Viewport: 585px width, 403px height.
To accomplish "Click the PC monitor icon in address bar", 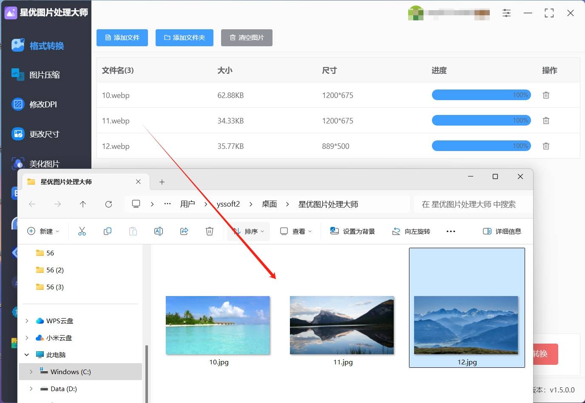I will pos(136,204).
